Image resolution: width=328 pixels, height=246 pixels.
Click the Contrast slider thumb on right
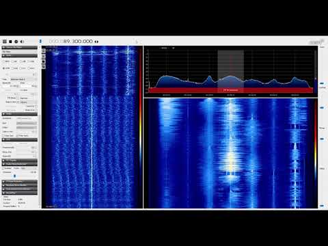(322, 107)
